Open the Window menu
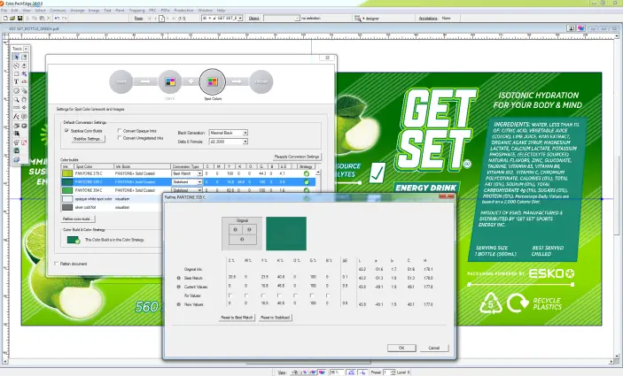 [205, 11]
